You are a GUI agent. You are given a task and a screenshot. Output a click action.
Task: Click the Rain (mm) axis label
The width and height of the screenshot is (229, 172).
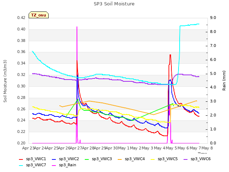224,81
